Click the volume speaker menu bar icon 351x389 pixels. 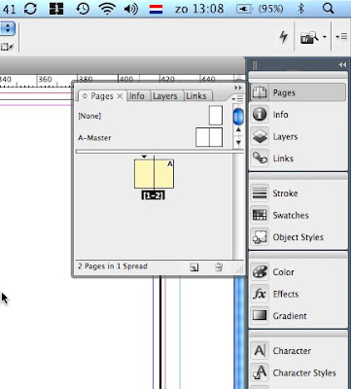tap(131, 9)
